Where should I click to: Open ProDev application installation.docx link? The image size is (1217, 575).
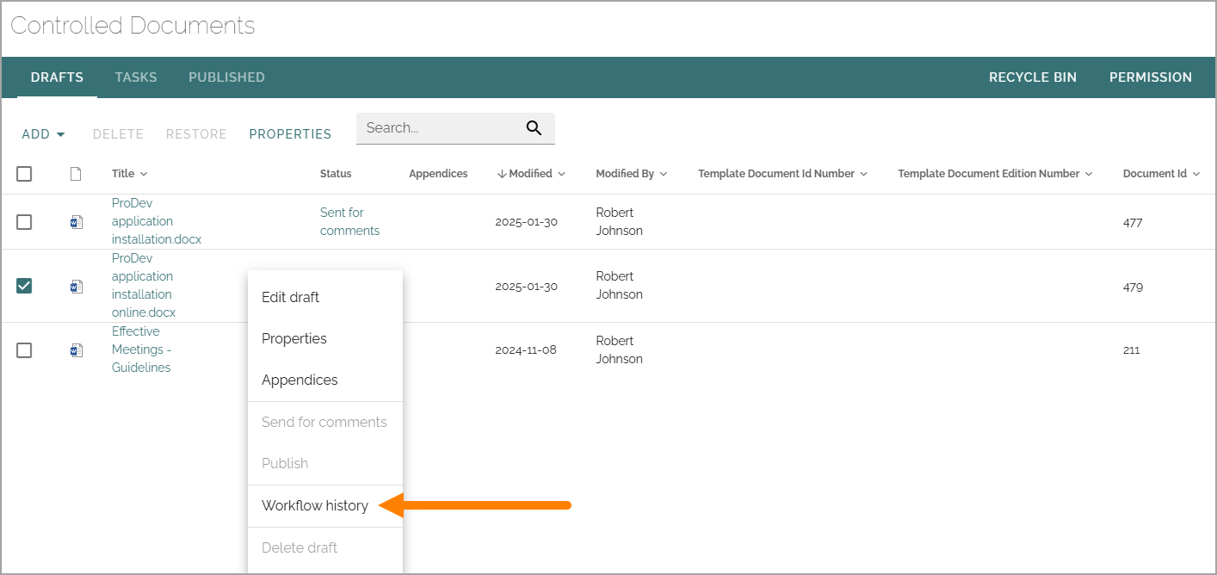(x=157, y=221)
